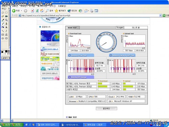Click the Network Game & VoIP Test header

(122, 55)
